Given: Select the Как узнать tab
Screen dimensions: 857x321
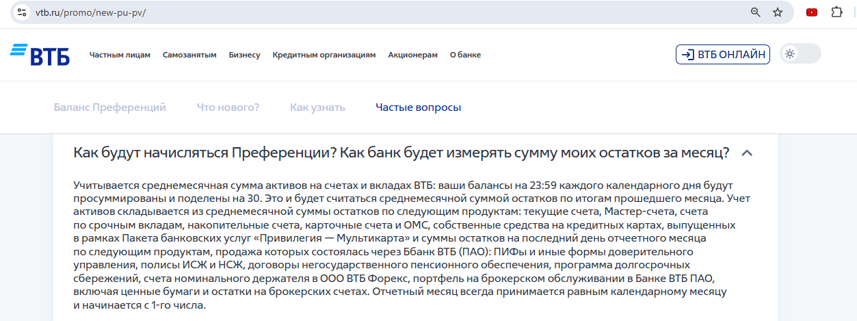Looking at the screenshot, I should [317, 107].
